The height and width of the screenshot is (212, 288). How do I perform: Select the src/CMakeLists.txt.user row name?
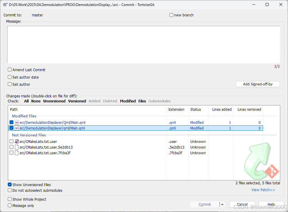point(38,141)
